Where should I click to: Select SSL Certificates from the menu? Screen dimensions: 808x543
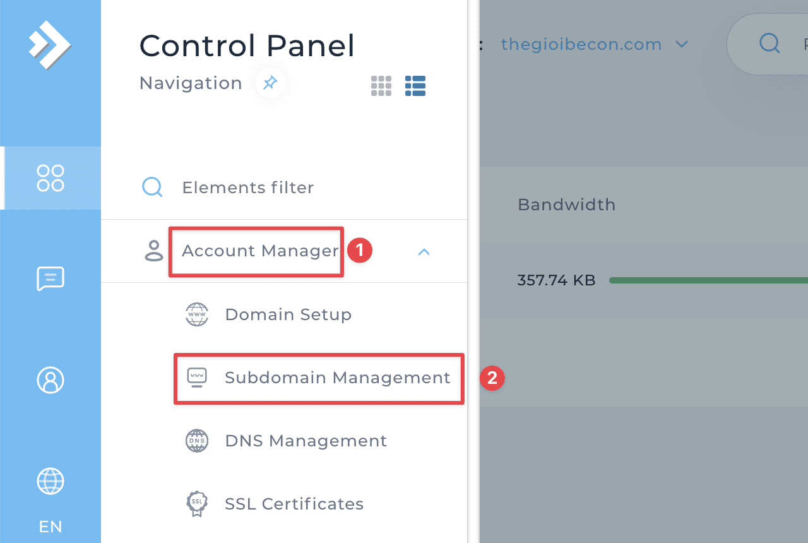[294, 504]
